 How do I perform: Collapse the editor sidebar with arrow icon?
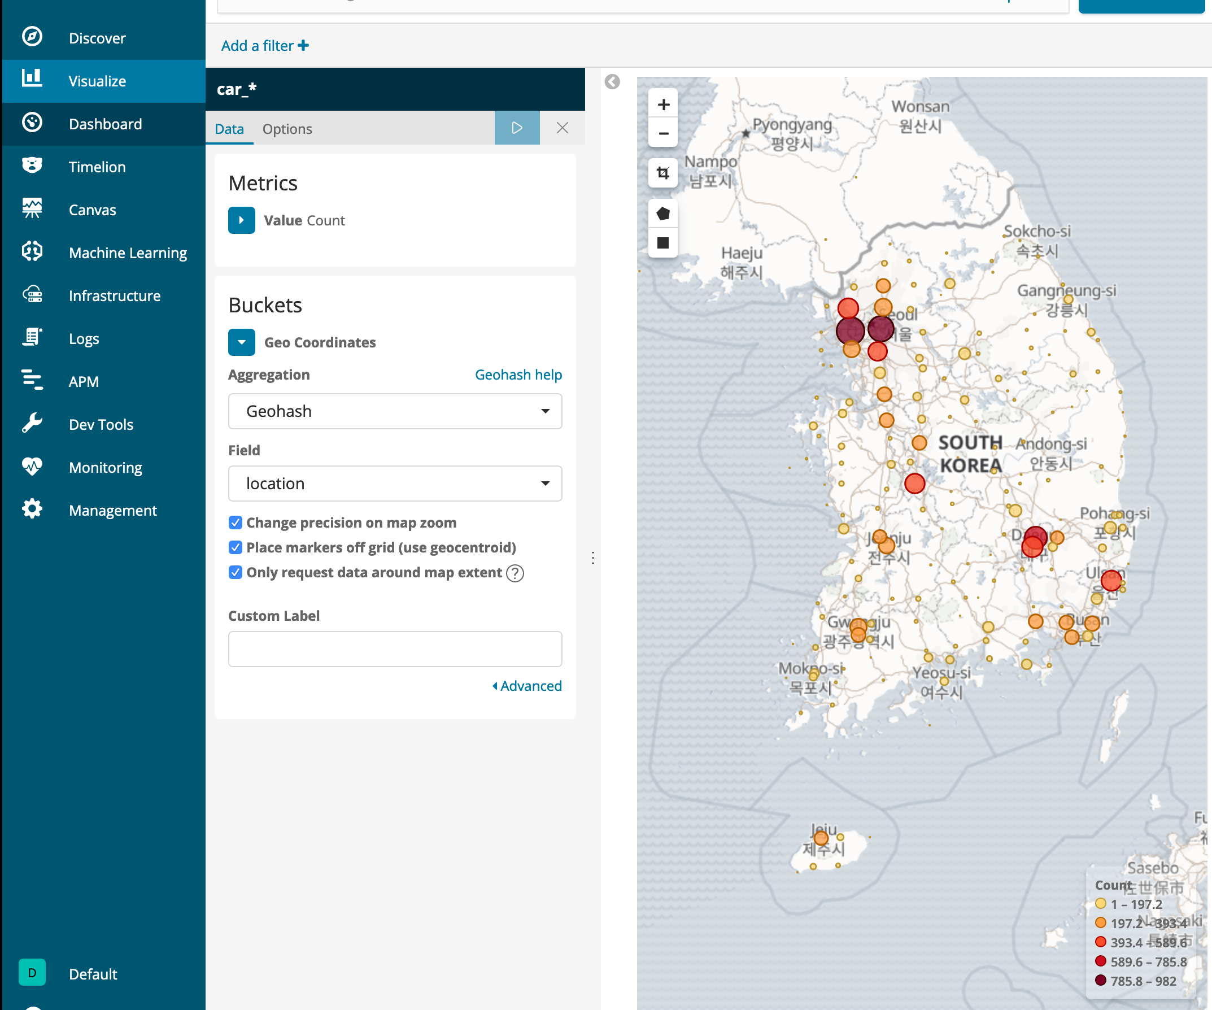point(612,82)
